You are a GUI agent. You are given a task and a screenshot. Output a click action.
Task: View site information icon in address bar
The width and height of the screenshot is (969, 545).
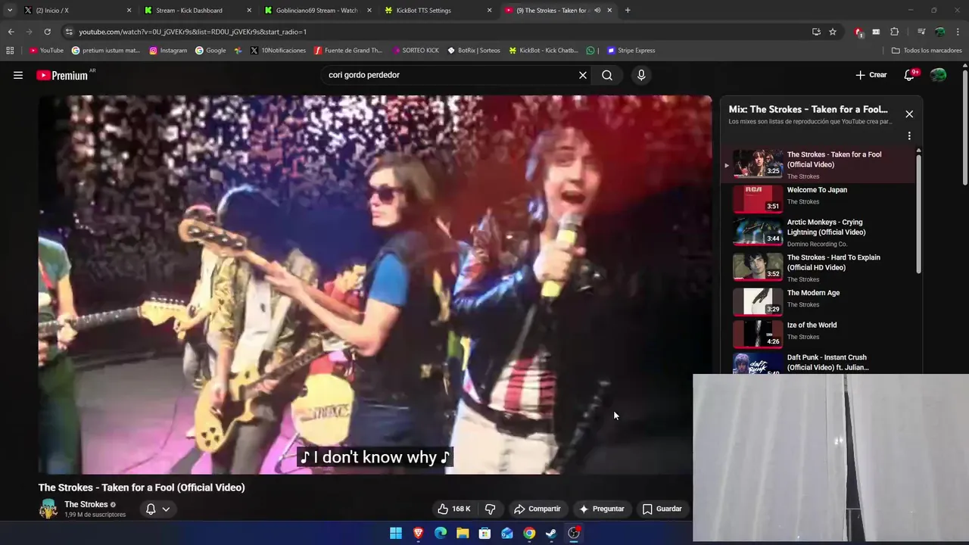[70, 32]
